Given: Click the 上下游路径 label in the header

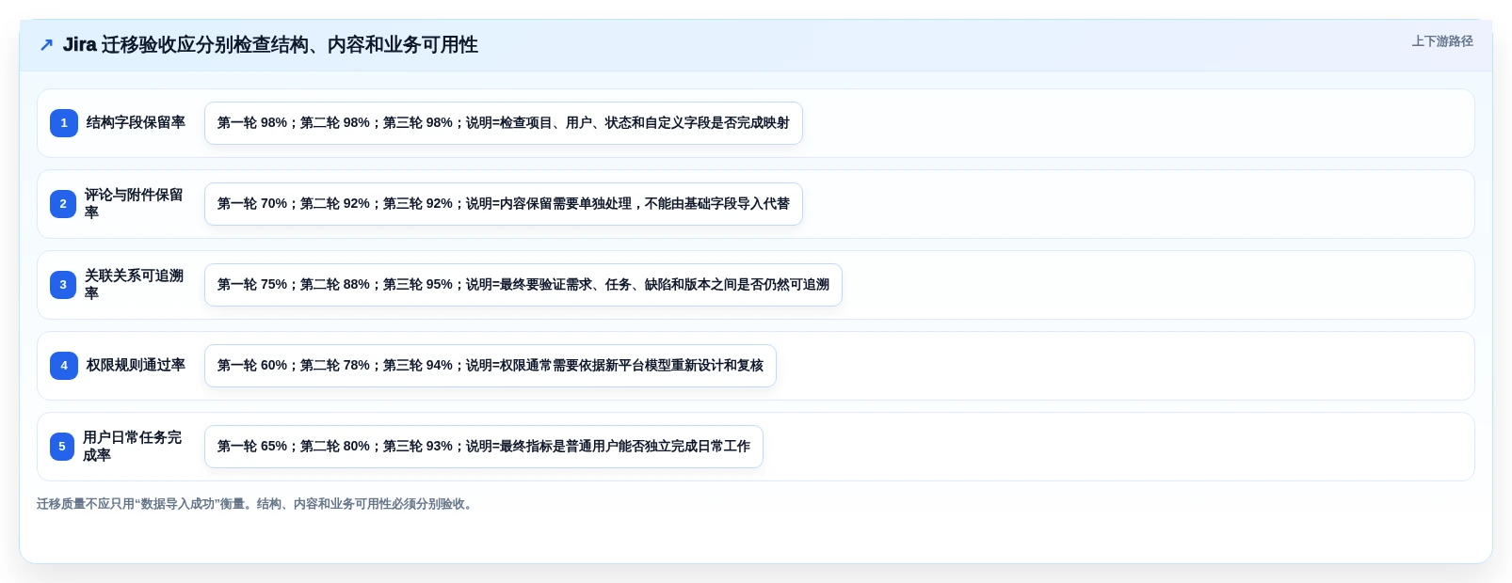Looking at the screenshot, I should pos(1441,41).
